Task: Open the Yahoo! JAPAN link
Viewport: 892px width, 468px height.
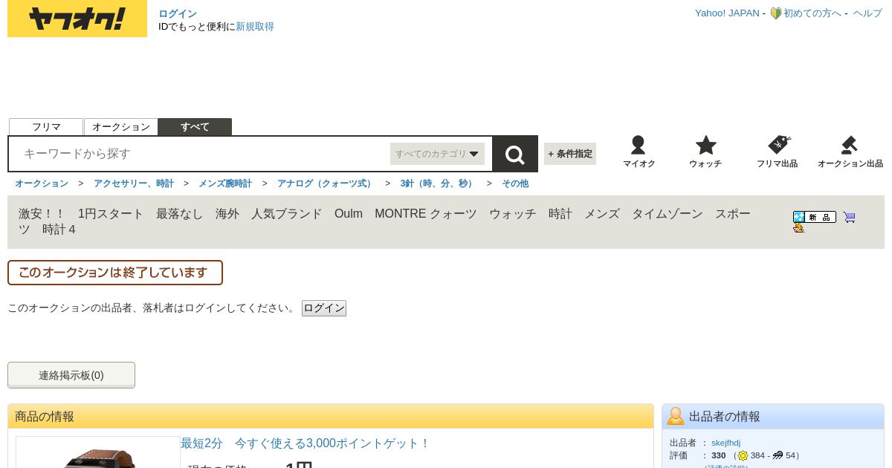Action: click(x=727, y=13)
